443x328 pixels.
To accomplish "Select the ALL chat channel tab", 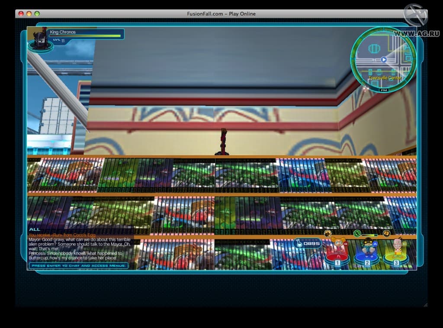I will click(35, 229).
